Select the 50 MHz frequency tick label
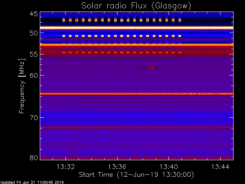The image size is (245, 184). 33,33
